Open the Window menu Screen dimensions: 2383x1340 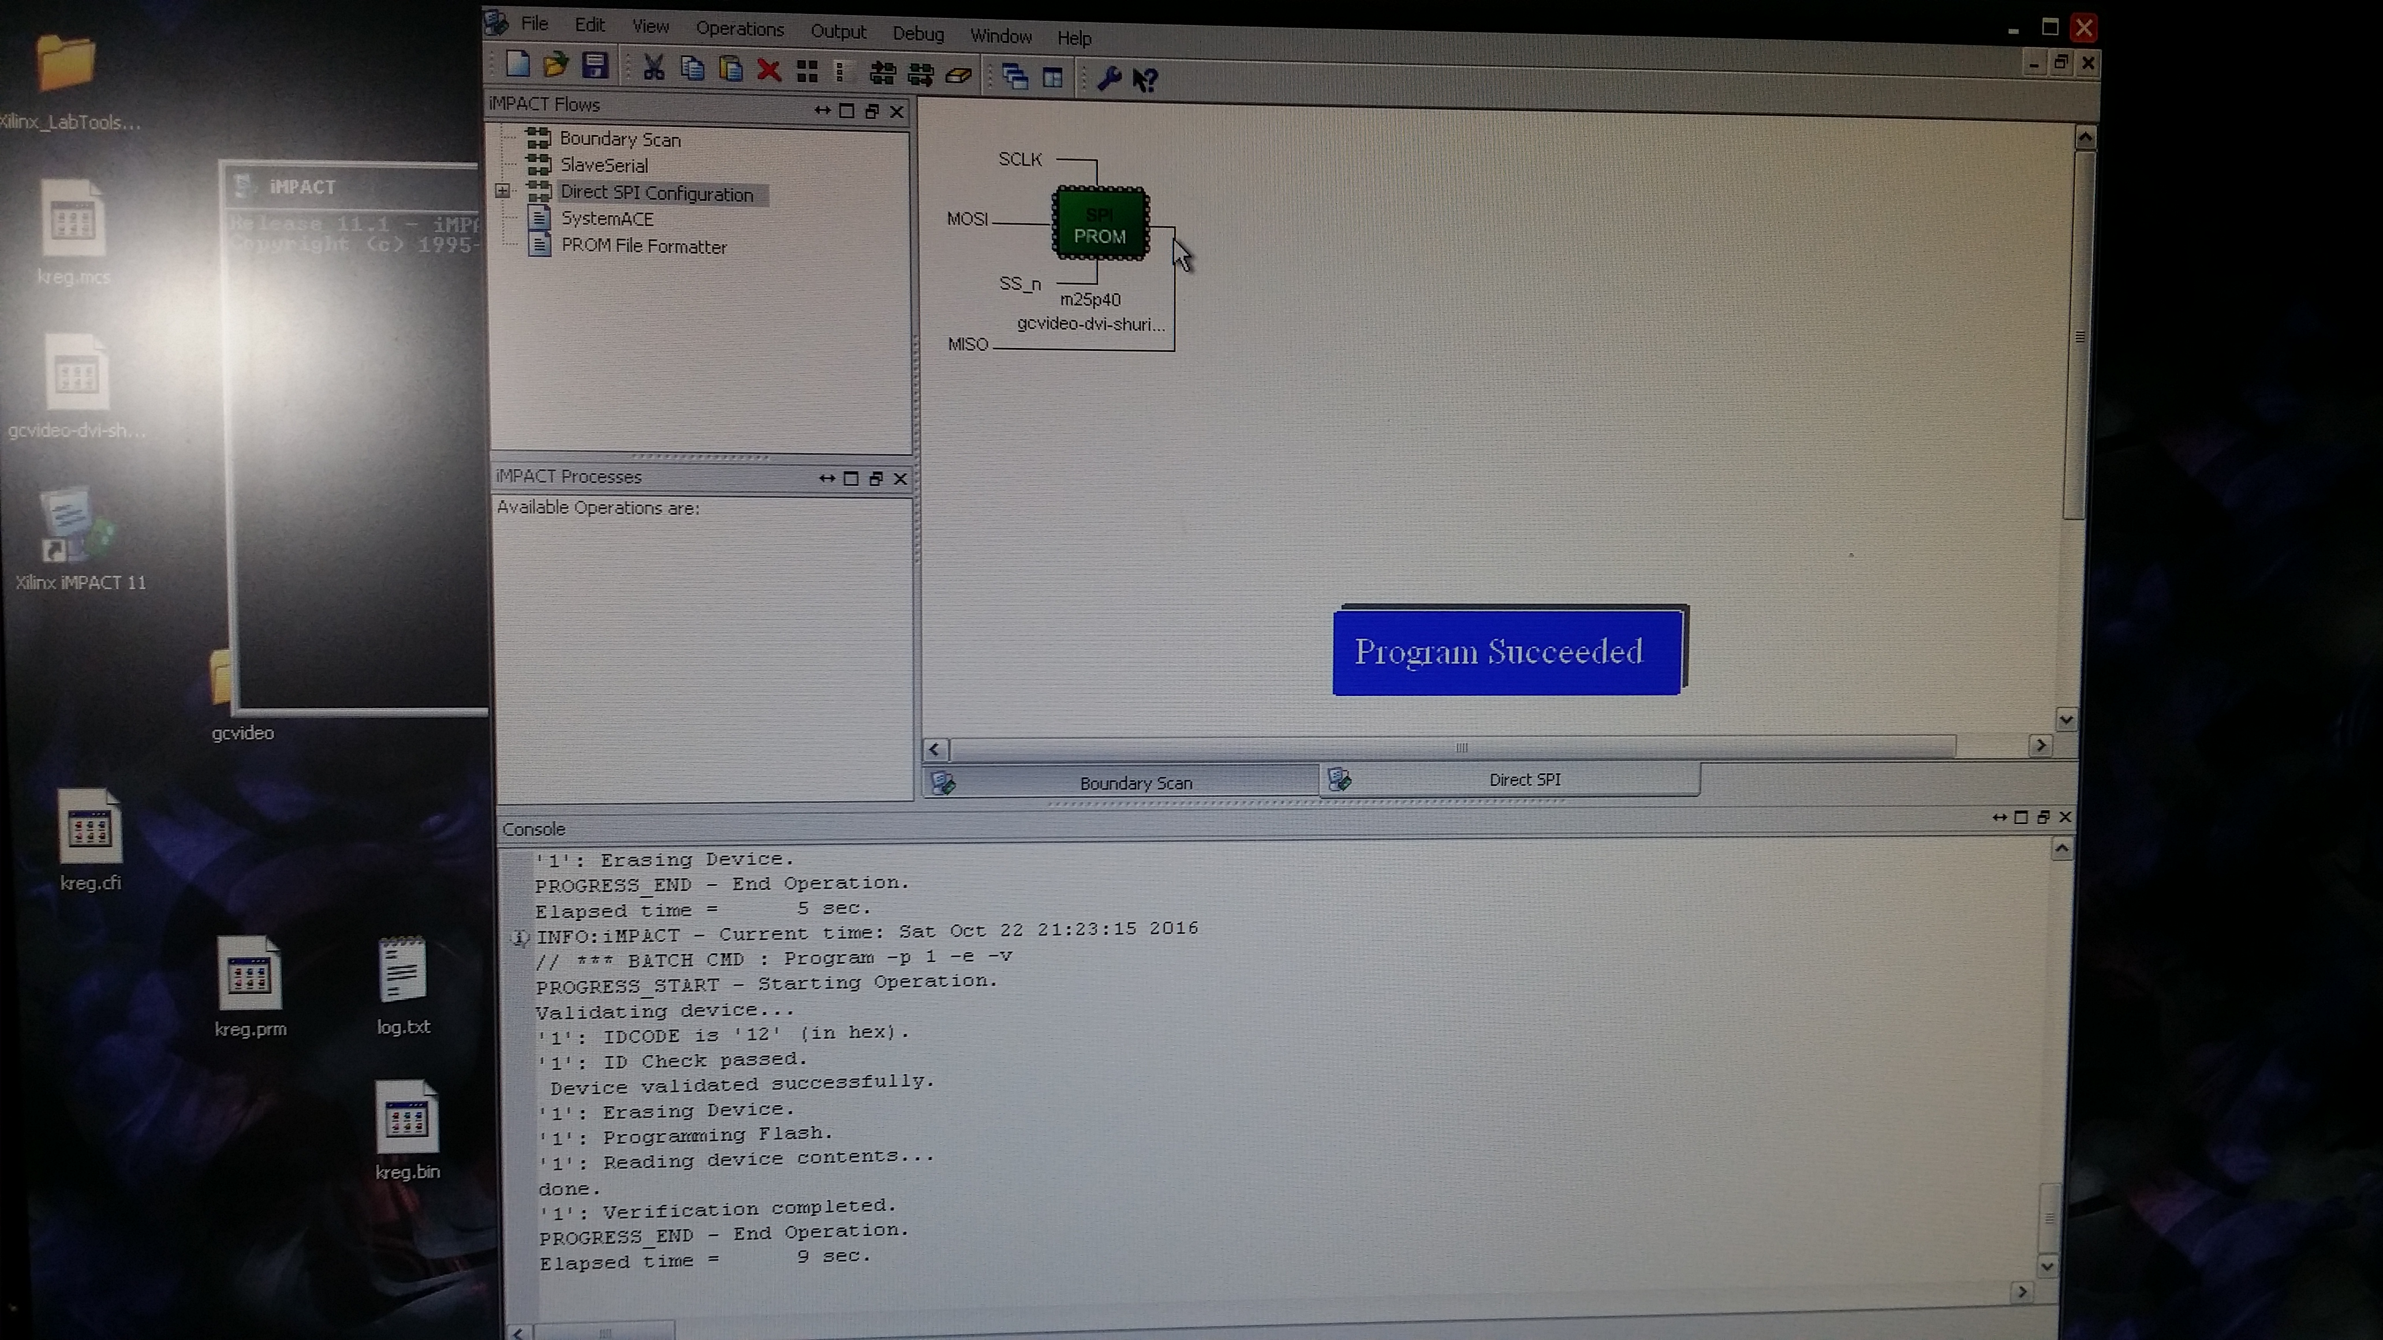coord(1001,36)
